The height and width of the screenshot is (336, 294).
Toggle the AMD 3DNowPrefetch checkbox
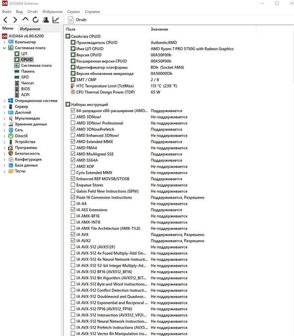pyautogui.click(x=73, y=129)
